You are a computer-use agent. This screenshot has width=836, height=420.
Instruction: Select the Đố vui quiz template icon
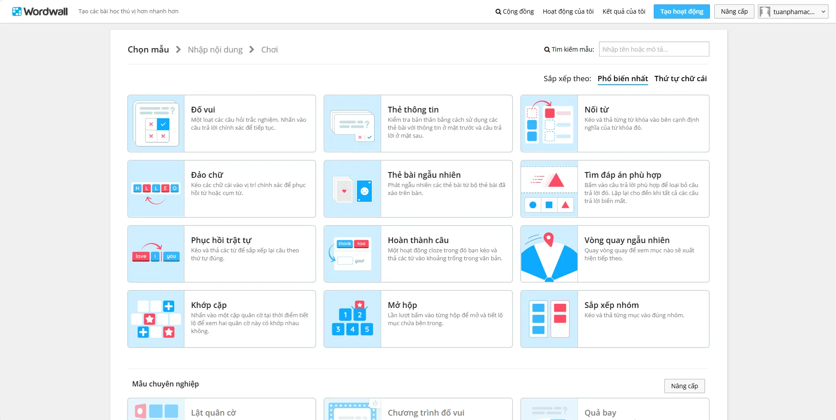[x=156, y=124]
